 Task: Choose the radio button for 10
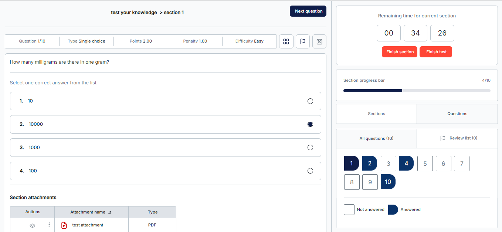[310, 101]
